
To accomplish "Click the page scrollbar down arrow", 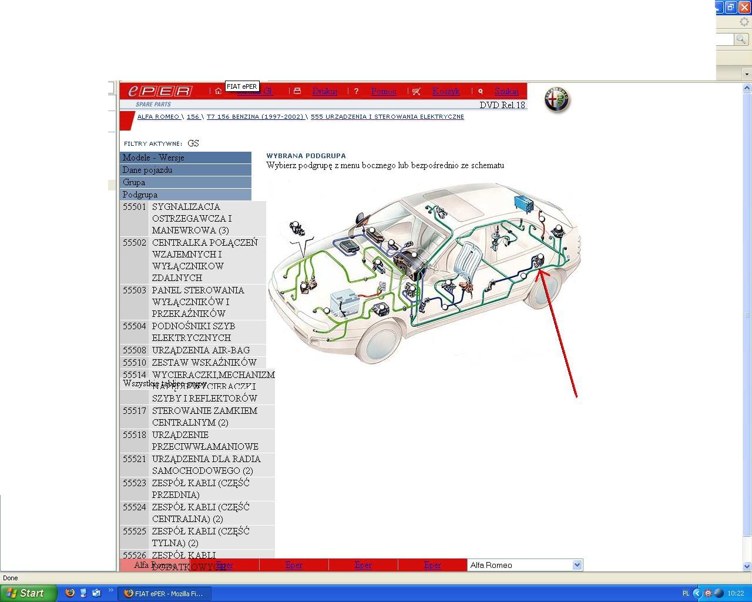I will click(x=747, y=566).
